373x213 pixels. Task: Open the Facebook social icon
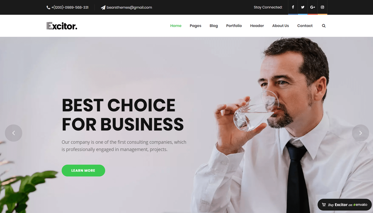coord(293,7)
